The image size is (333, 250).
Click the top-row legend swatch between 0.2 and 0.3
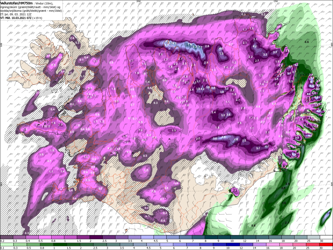point(7,237)
